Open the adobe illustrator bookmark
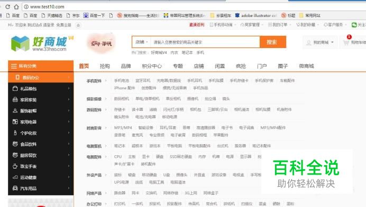Screen dimensions: 366x207 pyautogui.click(x=256, y=16)
